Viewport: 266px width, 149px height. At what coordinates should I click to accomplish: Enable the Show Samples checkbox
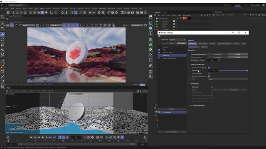[x=209, y=74]
